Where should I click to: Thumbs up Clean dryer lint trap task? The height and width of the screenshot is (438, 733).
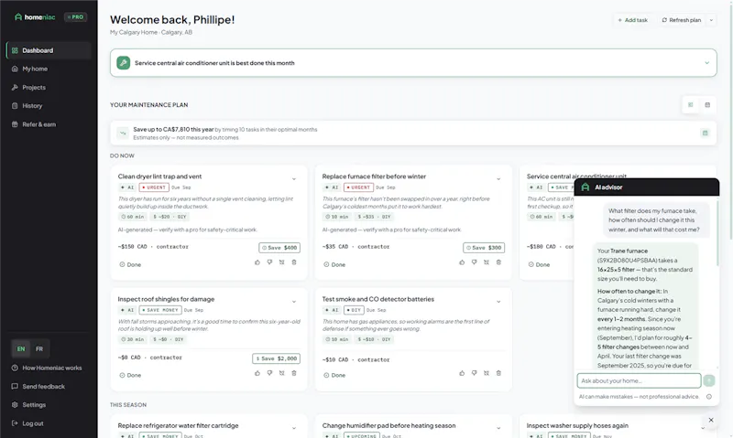pos(257,262)
